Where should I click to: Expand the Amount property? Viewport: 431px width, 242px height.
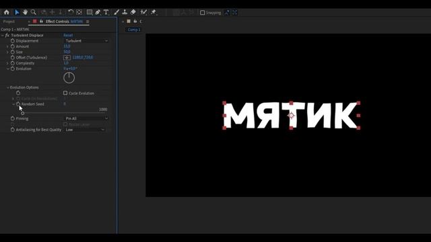point(7,46)
